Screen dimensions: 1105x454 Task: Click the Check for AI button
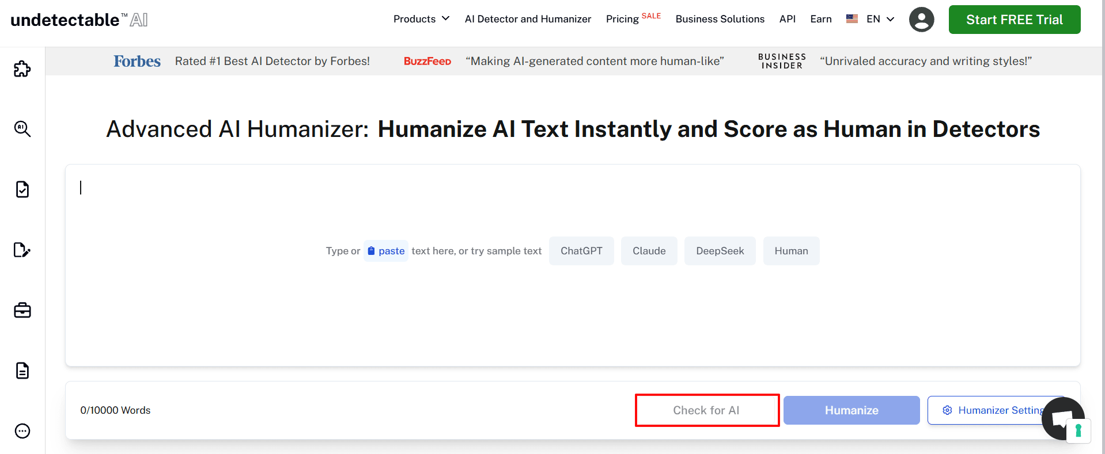click(x=706, y=410)
